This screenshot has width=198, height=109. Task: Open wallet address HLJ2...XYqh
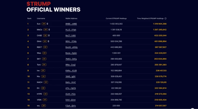pos(71,30)
